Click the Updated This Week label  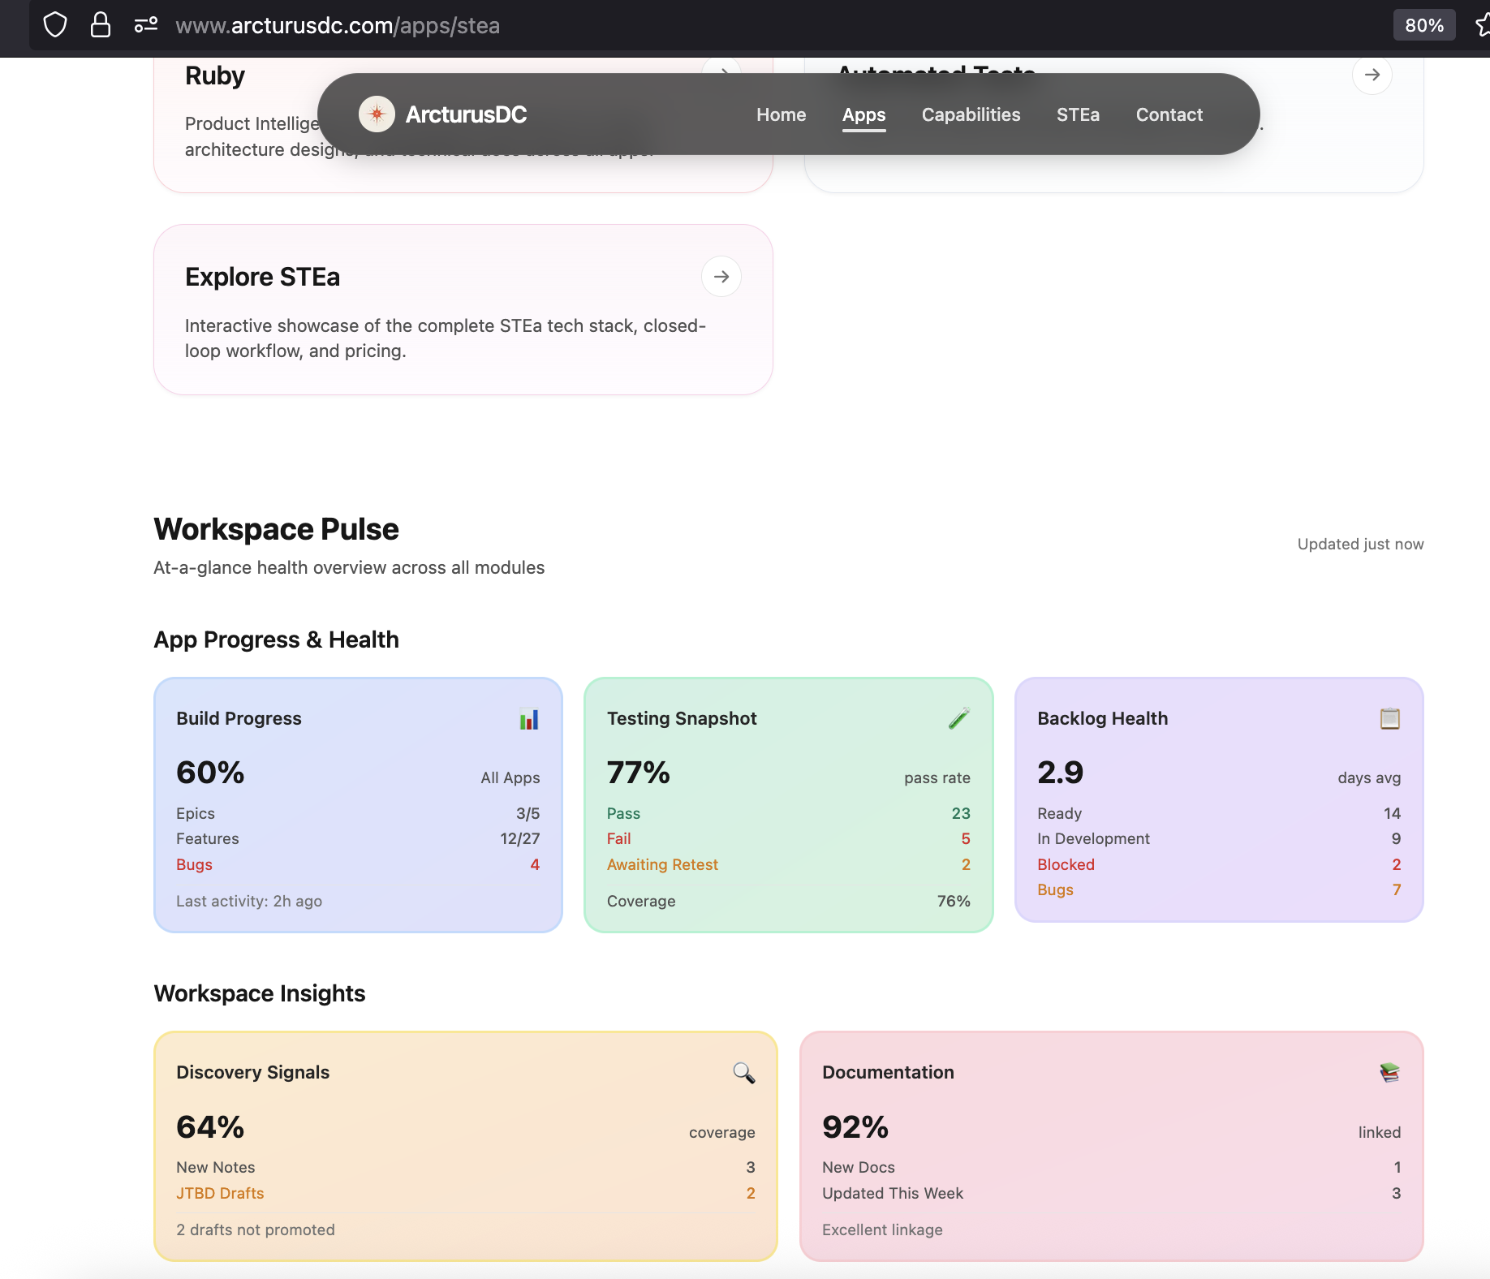click(x=892, y=1193)
